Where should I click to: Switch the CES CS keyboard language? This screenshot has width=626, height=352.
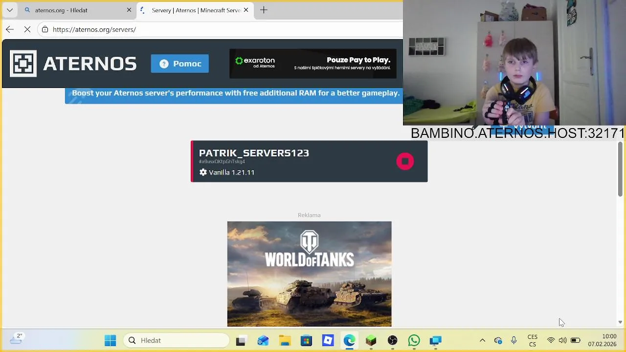coord(533,340)
